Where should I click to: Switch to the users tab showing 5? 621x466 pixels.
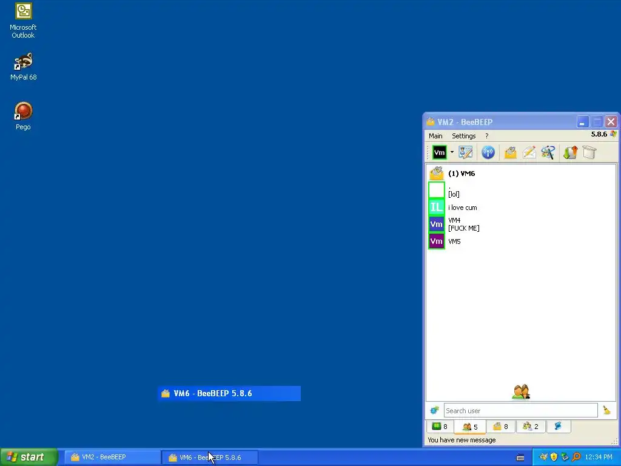(x=470, y=427)
